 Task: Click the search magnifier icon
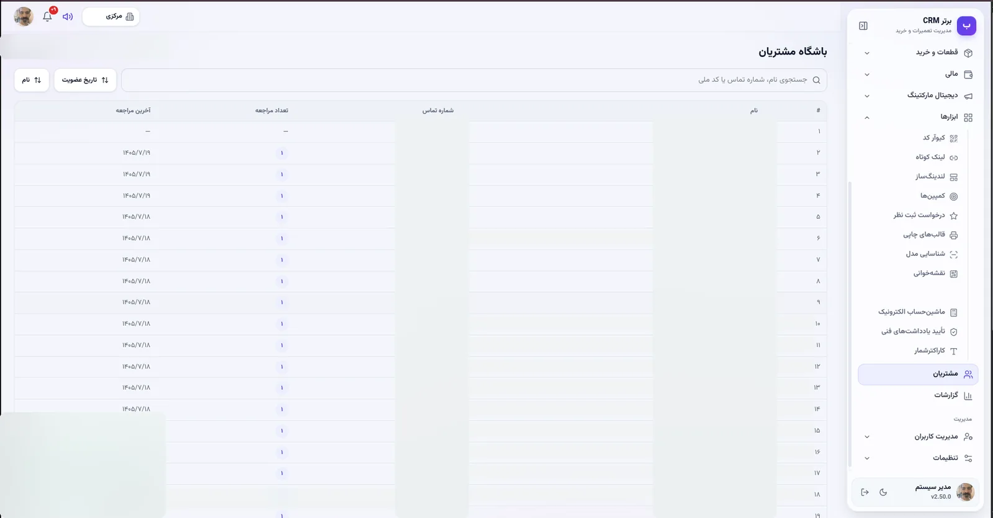[x=816, y=80]
